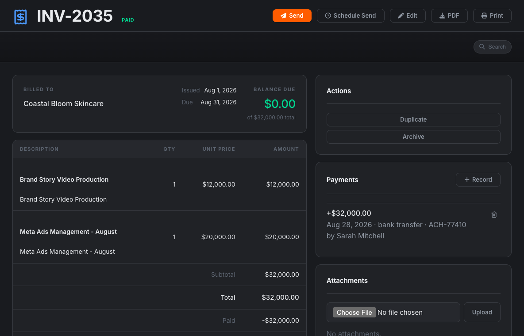This screenshot has height=336, width=524.
Task: Click the Actions section heading
Action: coord(339,91)
